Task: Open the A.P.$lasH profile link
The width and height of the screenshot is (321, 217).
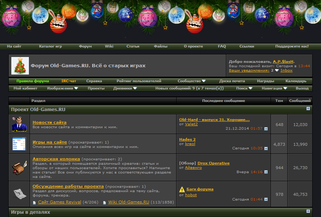Action: click(283, 62)
